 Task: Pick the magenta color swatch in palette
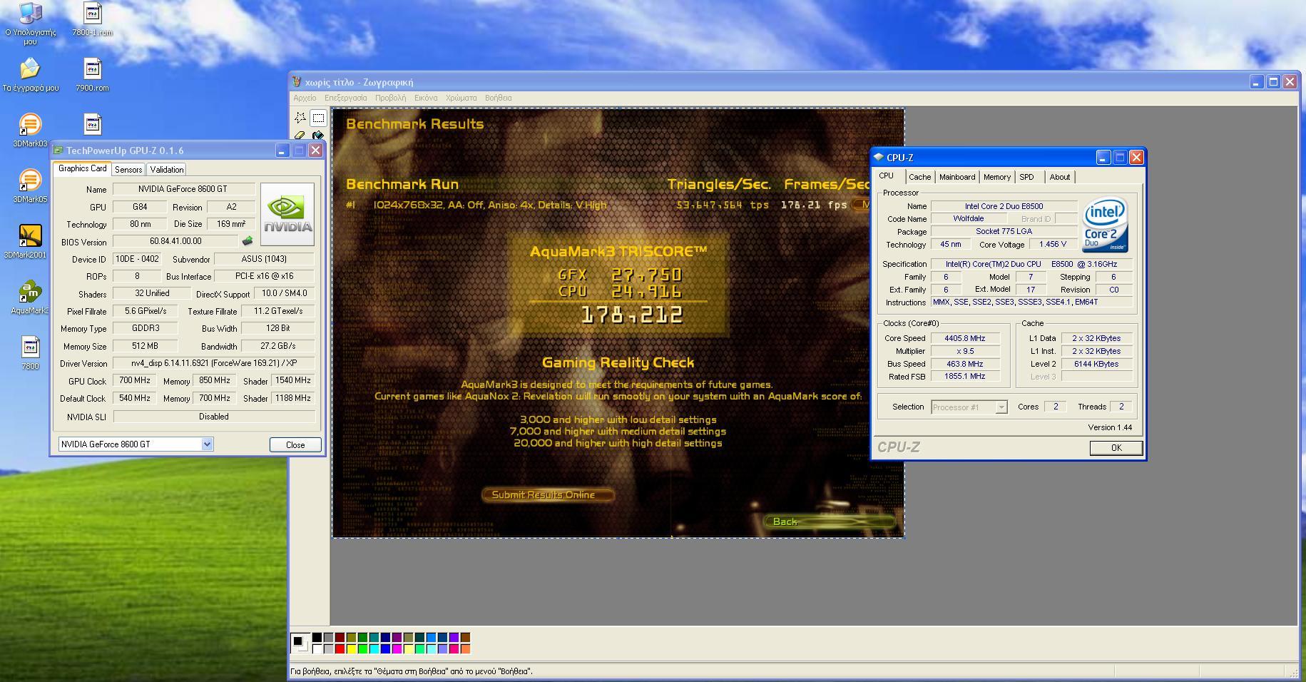pos(397,649)
